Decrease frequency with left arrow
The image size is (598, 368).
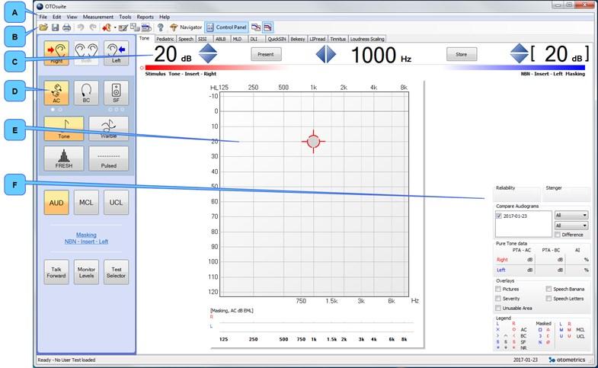click(x=321, y=54)
